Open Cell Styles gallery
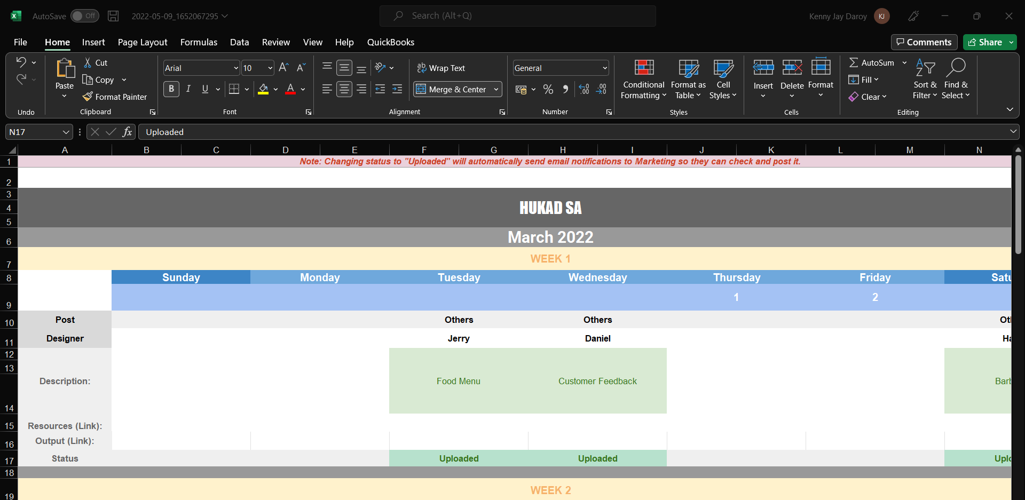Screen dimensions: 1025x500 pyautogui.click(x=723, y=79)
